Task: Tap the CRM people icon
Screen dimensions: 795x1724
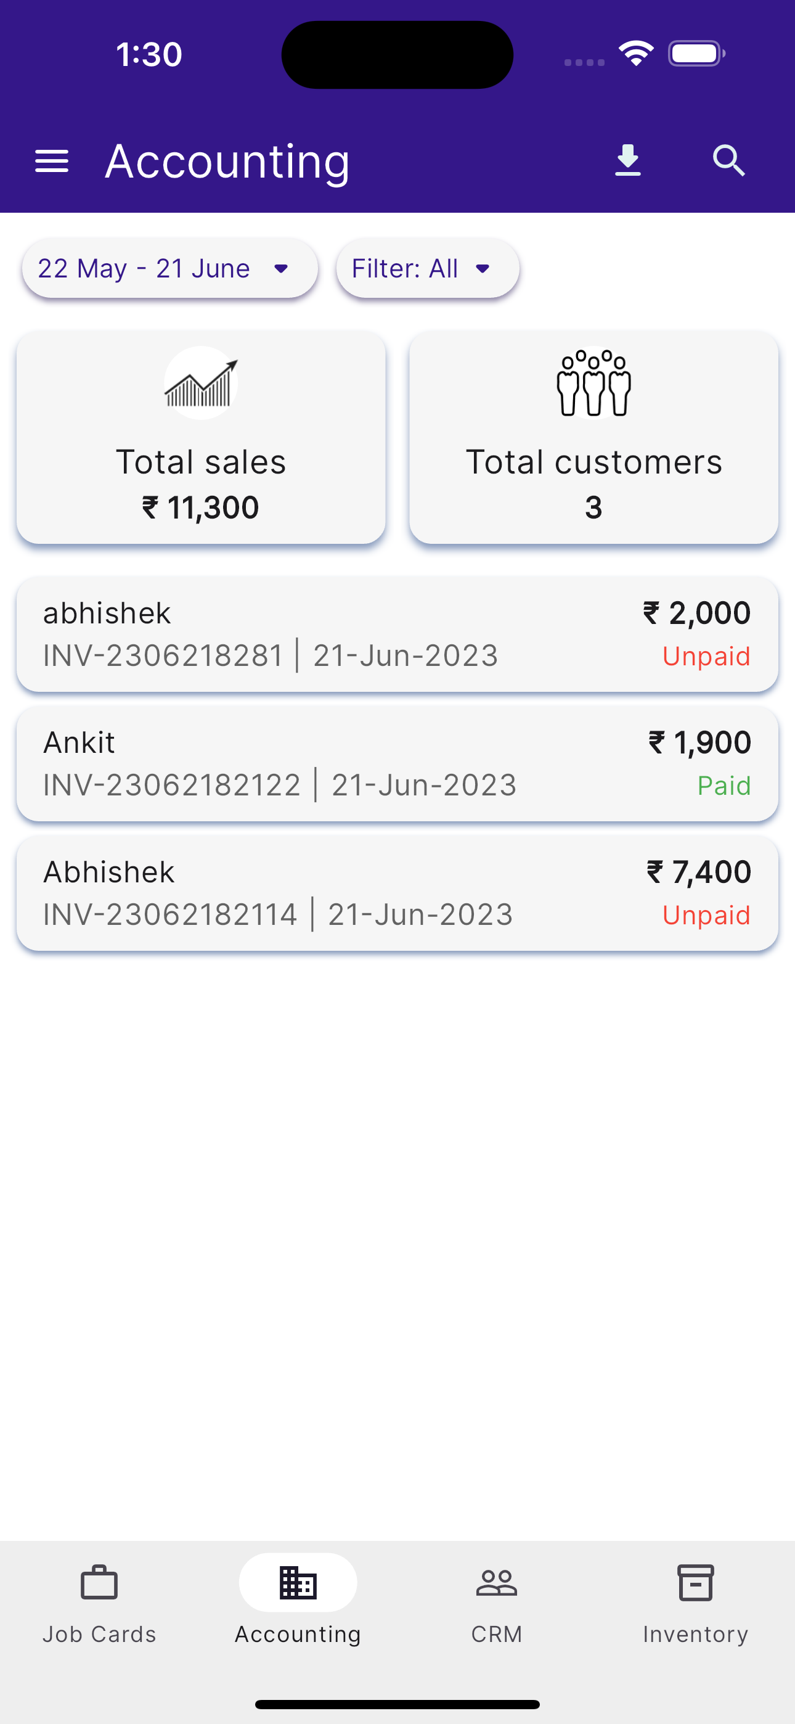Action: (x=497, y=1583)
